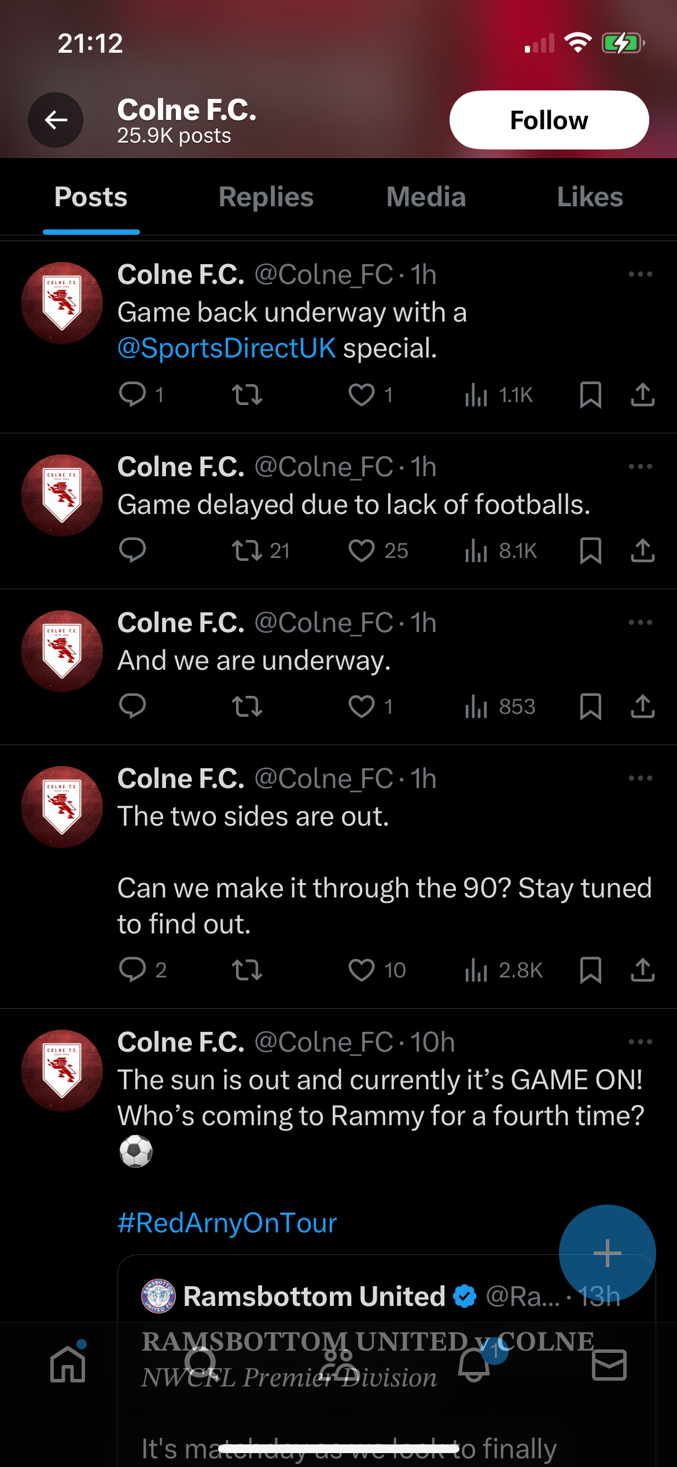
Task: Tap the floating compose post button
Action: tap(607, 1253)
